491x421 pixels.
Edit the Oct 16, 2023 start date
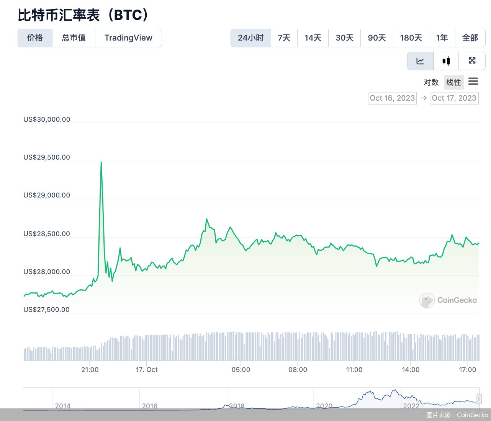coord(393,98)
